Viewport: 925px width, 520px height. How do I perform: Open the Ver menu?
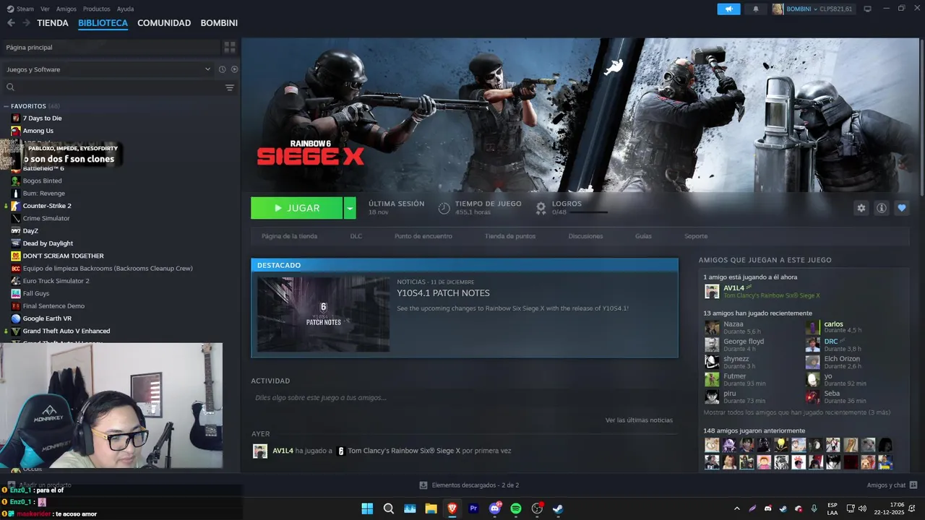click(45, 9)
